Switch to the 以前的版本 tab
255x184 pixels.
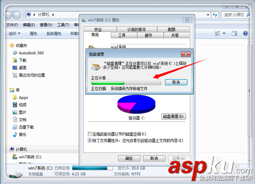[137, 29]
